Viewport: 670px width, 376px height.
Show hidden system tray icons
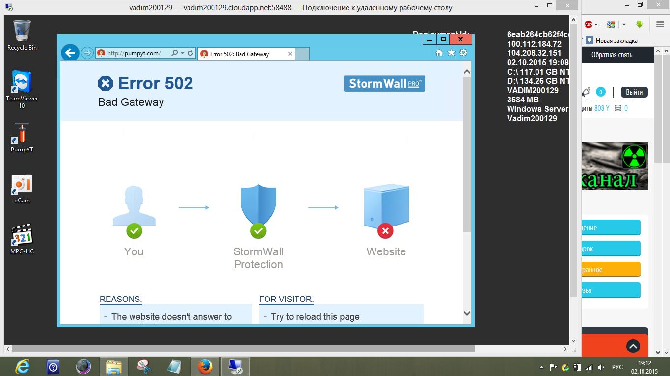pyautogui.click(x=541, y=367)
